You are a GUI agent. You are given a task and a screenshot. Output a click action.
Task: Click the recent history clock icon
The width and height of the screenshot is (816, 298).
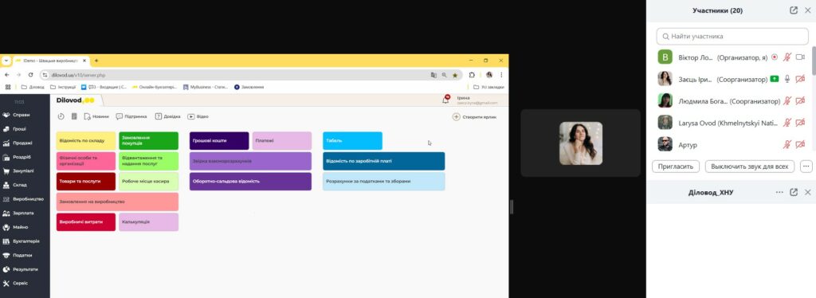tap(61, 116)
